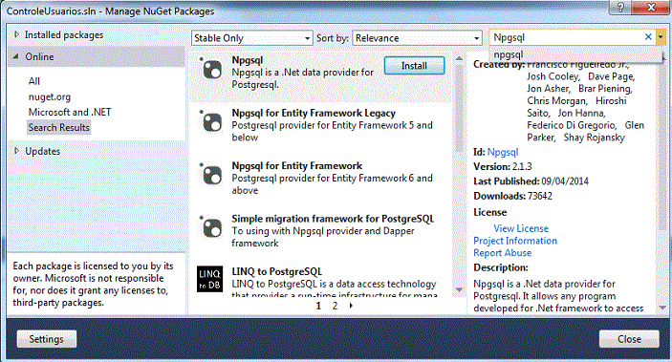Collapse the Online section

(x=16, y=56)
